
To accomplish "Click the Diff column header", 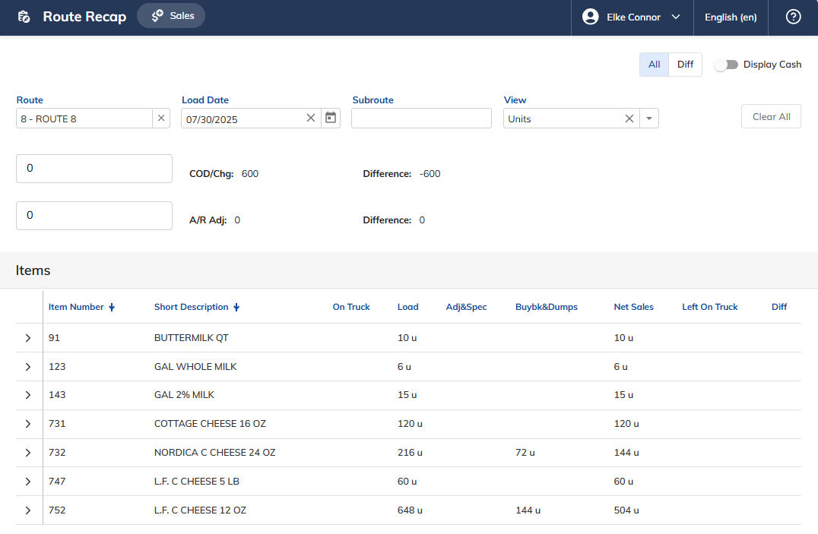I will click(x=779, y=307).
